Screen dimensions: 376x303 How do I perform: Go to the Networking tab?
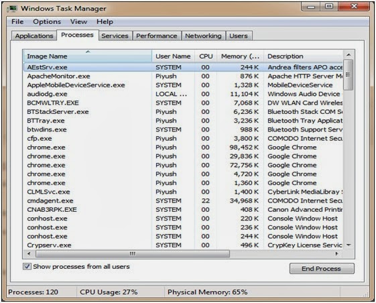pyautogui.click(x=203, y=36)
